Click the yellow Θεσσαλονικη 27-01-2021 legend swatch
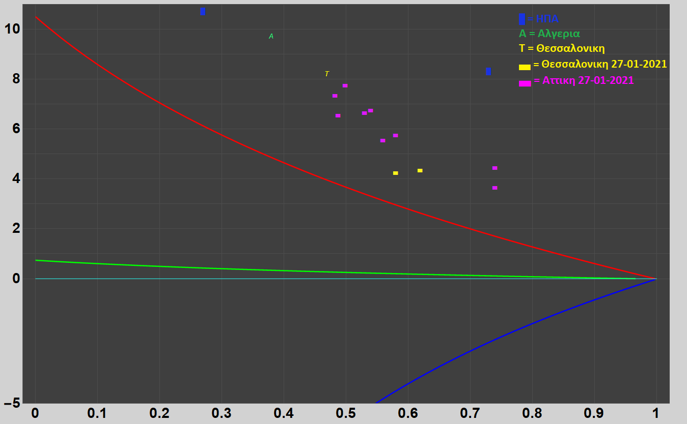 point(525,67)
